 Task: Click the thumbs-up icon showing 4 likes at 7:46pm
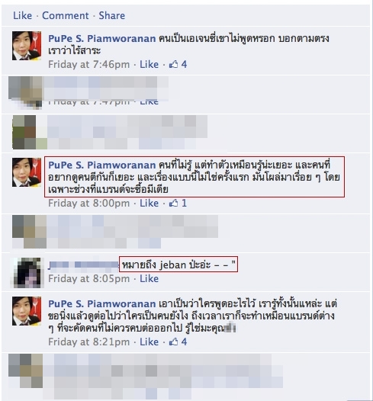pyautogui.click(x=174, y=64)
